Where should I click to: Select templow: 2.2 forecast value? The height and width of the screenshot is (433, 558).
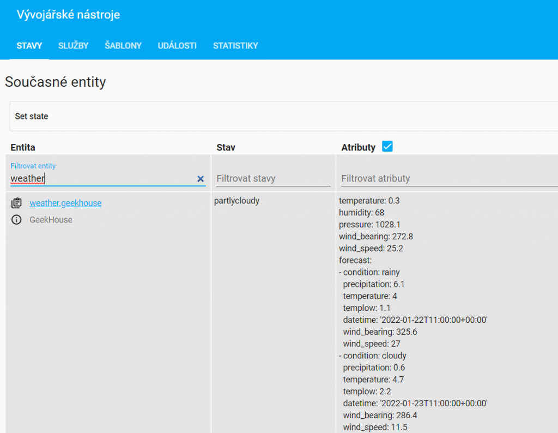[x=367, y=392]
